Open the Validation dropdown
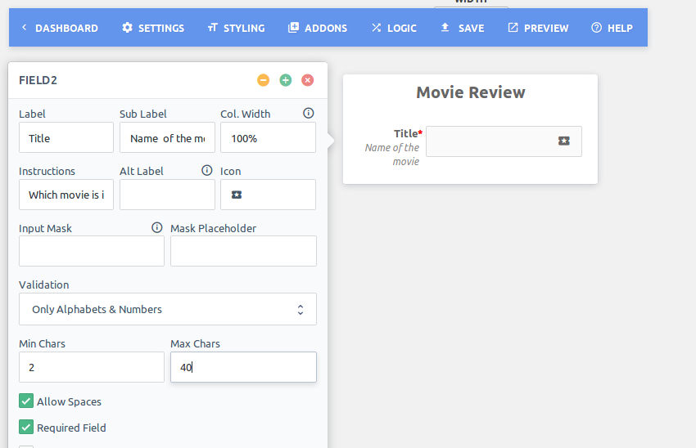The width and height of the screenshot is (696, 448). coord(168,309)
